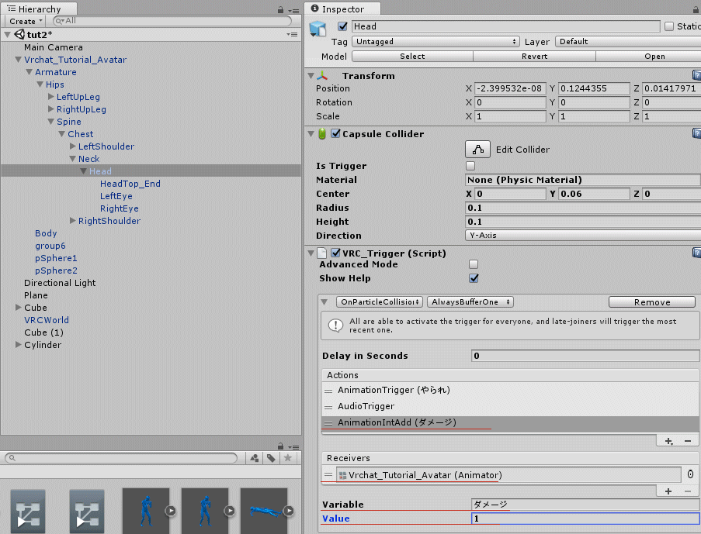Click search-by-type icon in Project panel
Screen dimensions: 701x534
pos(255,458)
